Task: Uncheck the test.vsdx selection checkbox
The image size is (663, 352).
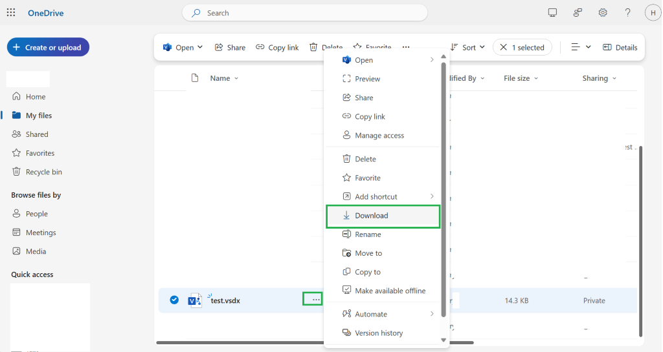Action: pos(174,300)
